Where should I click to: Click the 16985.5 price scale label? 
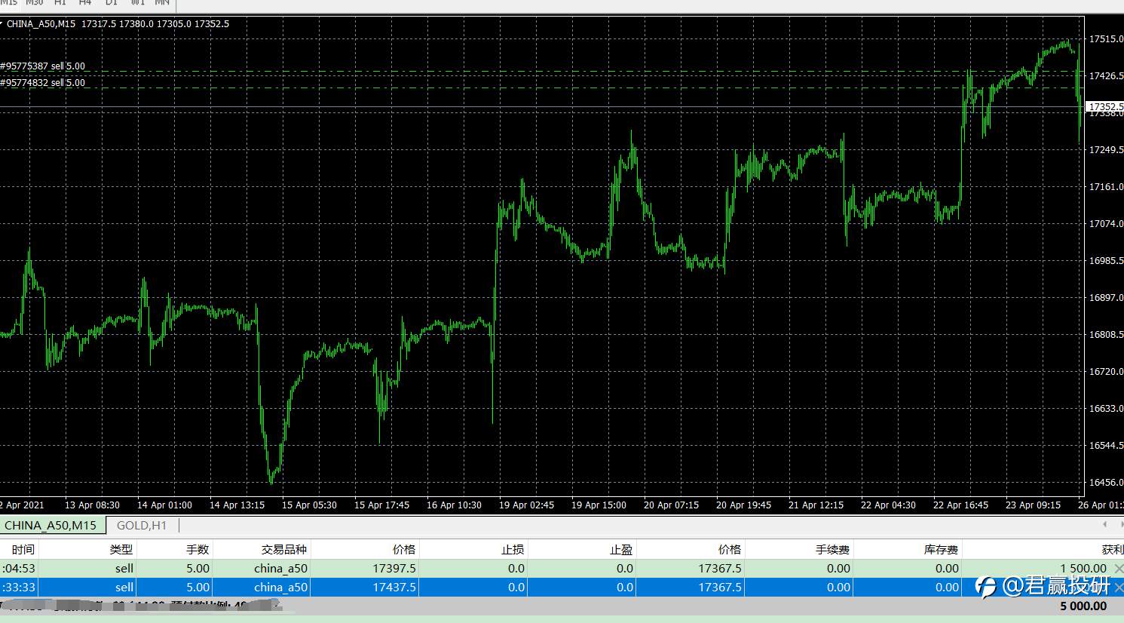(1106, 261)
